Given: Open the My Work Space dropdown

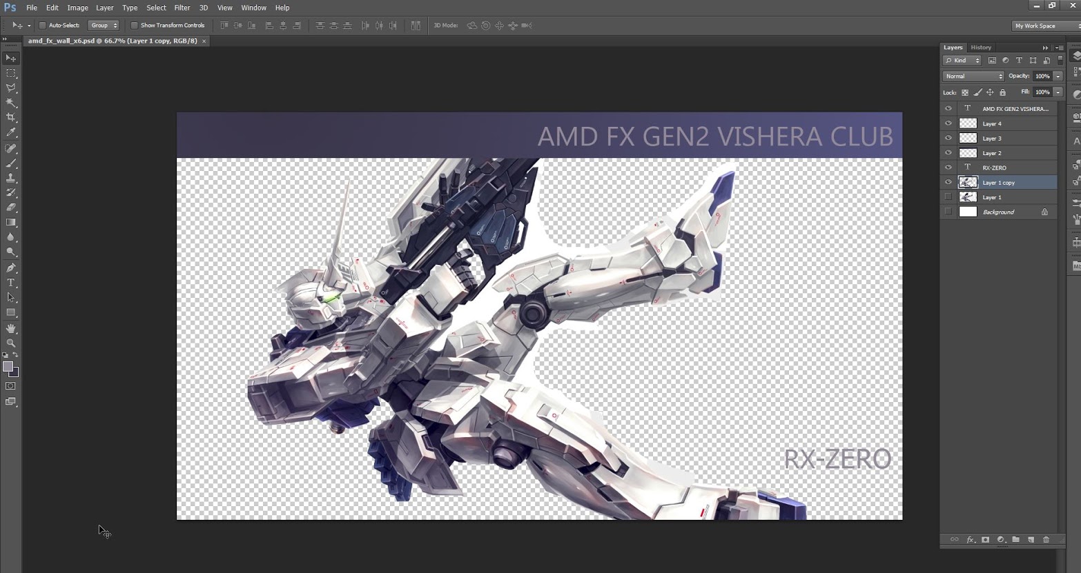Looking at the screenshot, I should 1046,26.
